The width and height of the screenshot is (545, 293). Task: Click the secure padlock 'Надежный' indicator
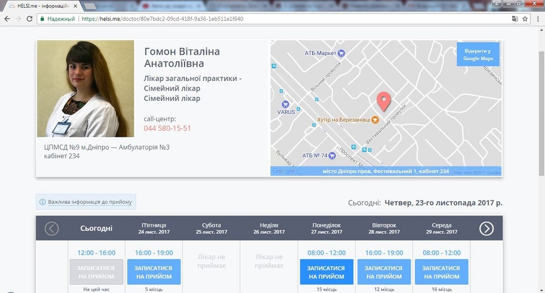(57, 19)
